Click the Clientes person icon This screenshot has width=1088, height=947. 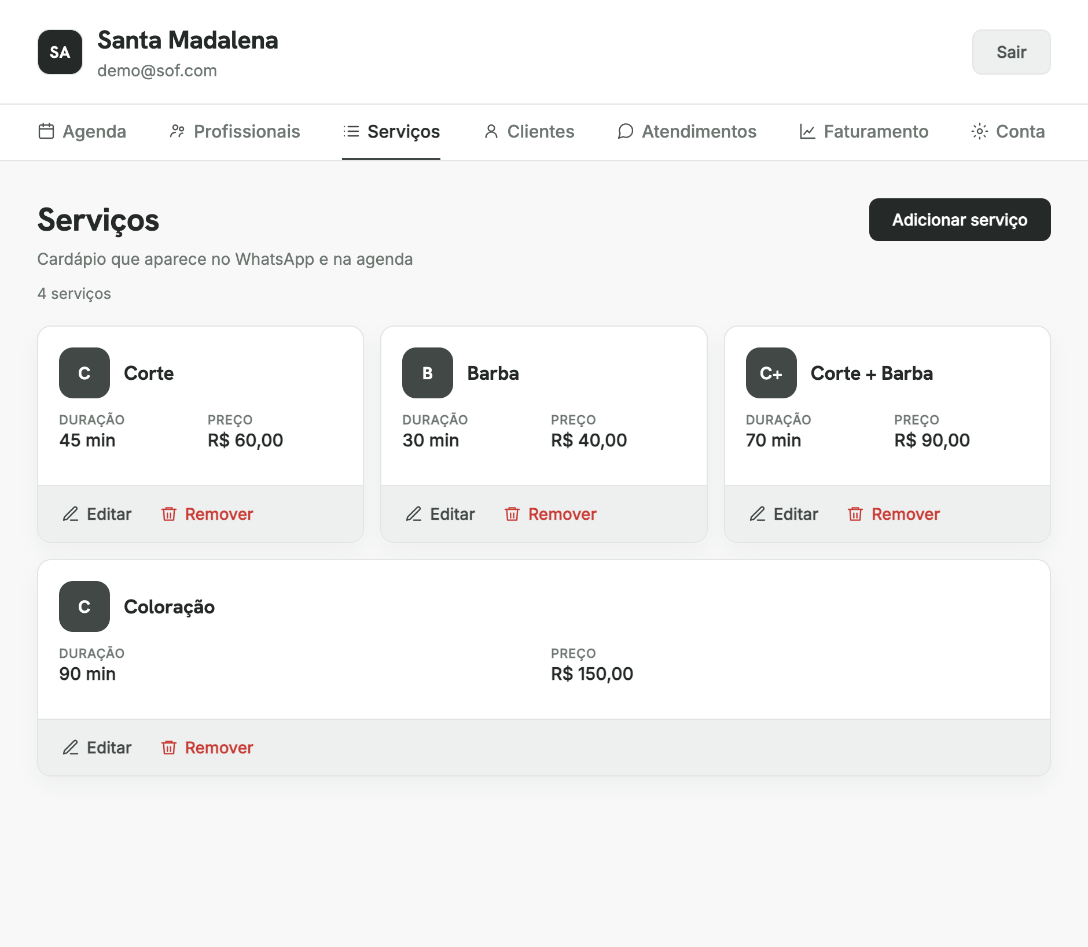491,131
